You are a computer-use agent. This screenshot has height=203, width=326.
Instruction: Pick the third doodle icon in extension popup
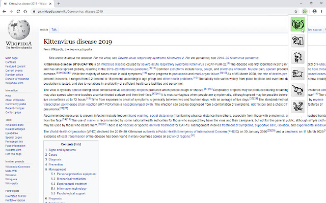[297, 57]
